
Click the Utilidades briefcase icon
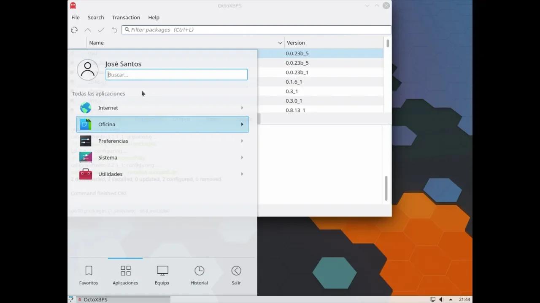point(86,174)
